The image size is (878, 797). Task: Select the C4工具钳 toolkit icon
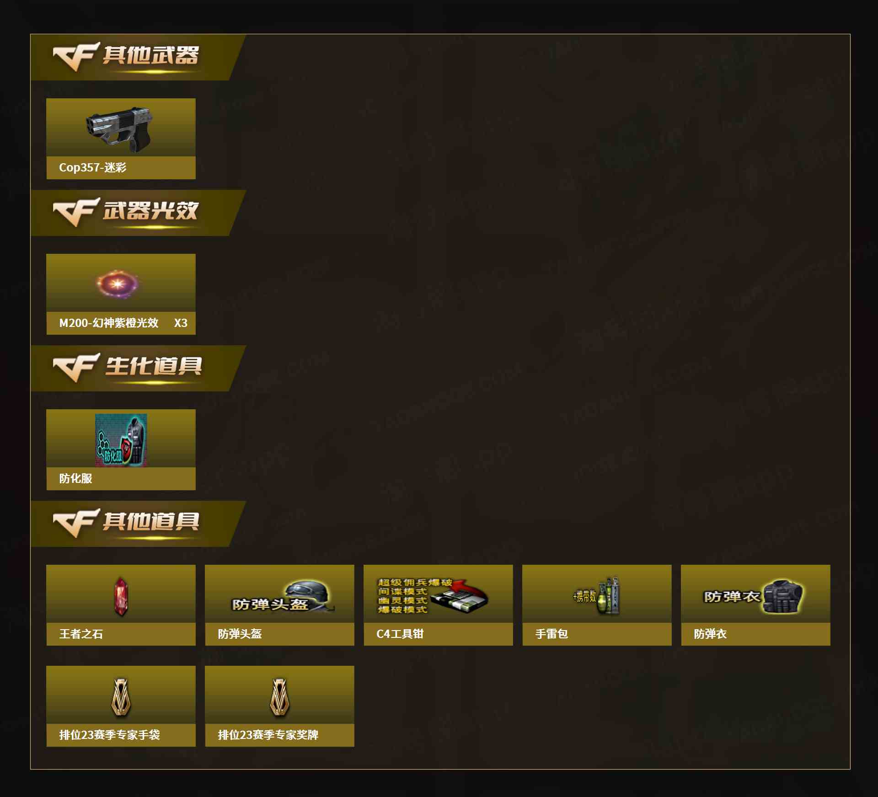pyautogui.click(x=433, y=596)
